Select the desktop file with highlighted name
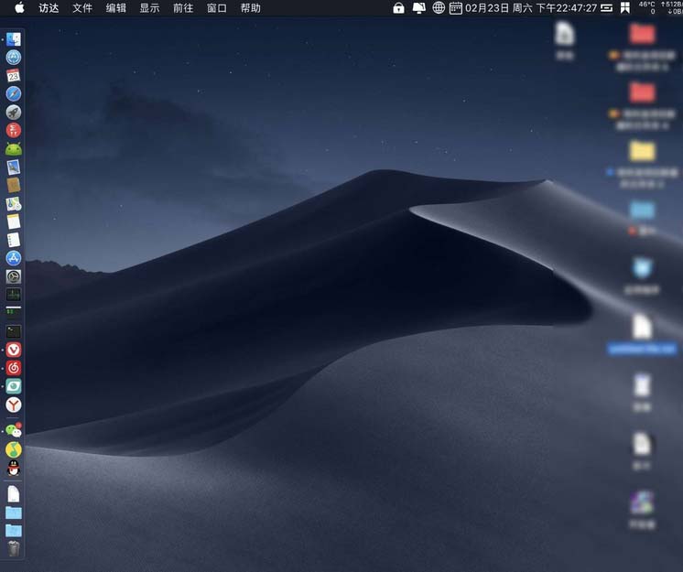Viewport: 683px width, 572px height. pyautogui.click(x=642, y=334)
